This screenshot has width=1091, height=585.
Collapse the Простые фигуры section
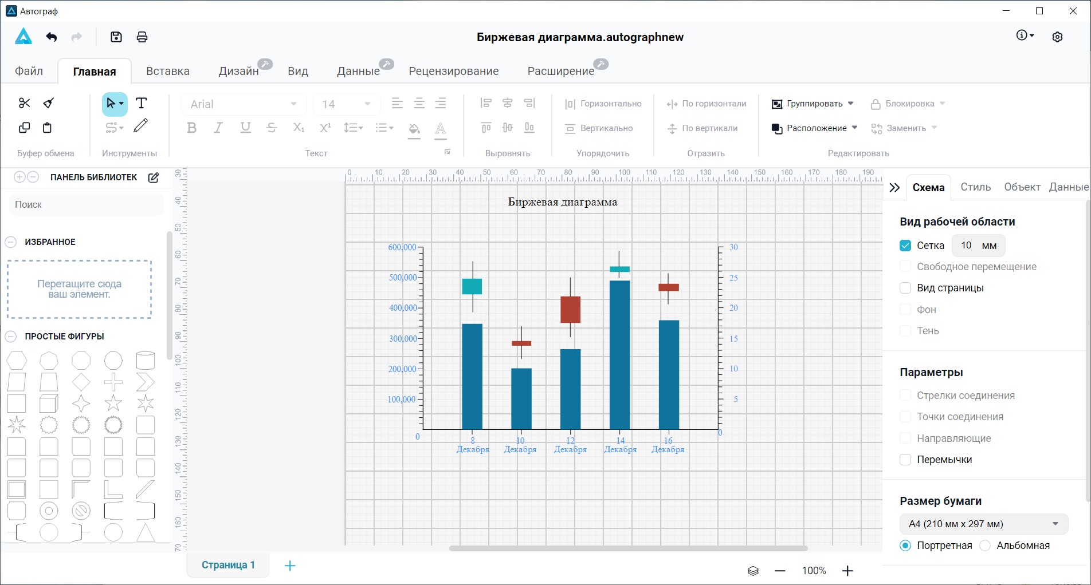pyautogui.click(x=11, y=337)
